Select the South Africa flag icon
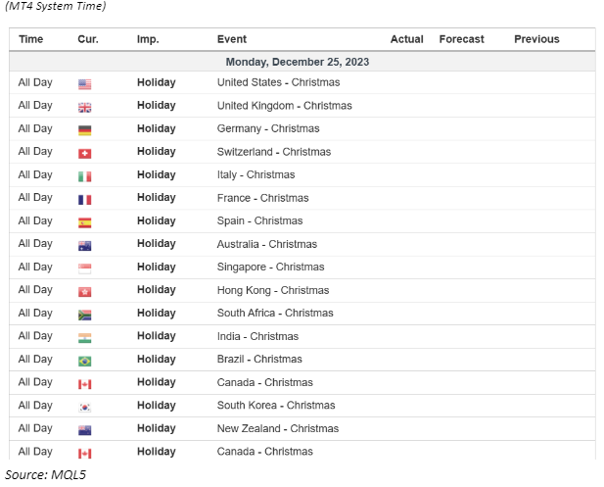Screen dimensions: 604x487 (84, 315)
